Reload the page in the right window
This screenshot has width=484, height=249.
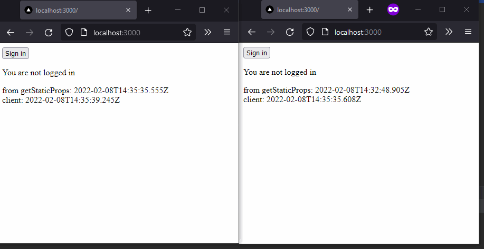point(290,32)
